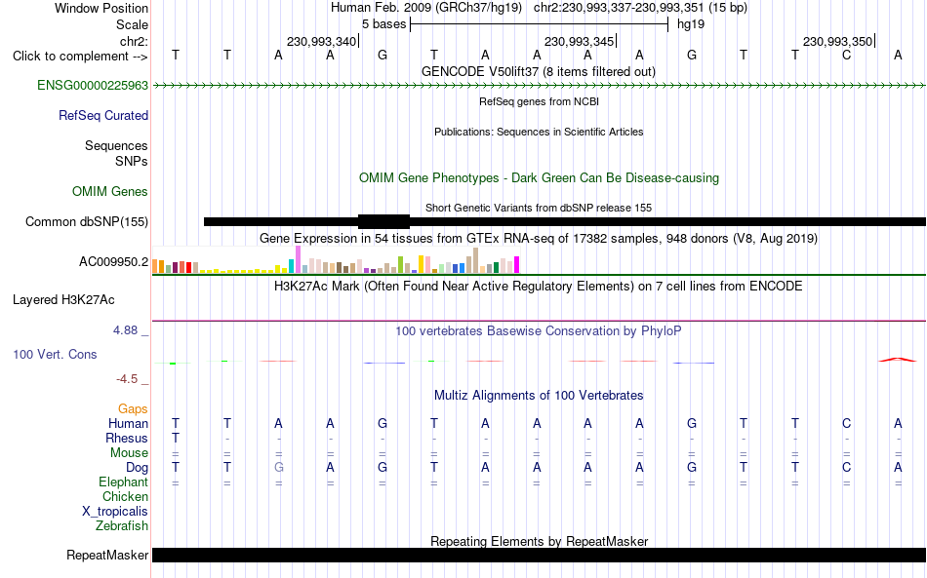Click the AC009950.2 GTEx label

point(113,261)
